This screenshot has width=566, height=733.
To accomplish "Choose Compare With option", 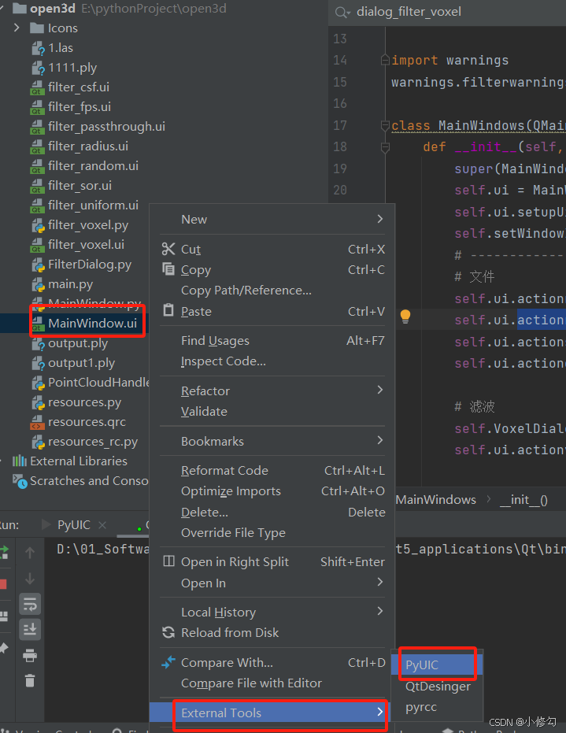I will [x=272, y=663].
